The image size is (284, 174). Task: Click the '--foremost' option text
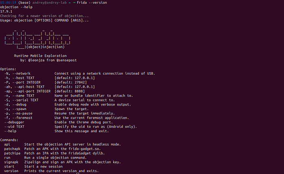22,118
